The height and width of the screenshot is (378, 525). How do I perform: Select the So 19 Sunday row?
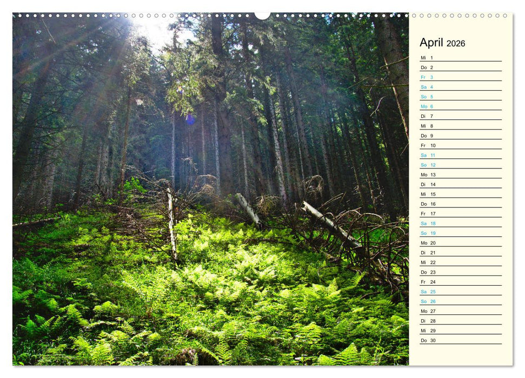coord(427,233)
